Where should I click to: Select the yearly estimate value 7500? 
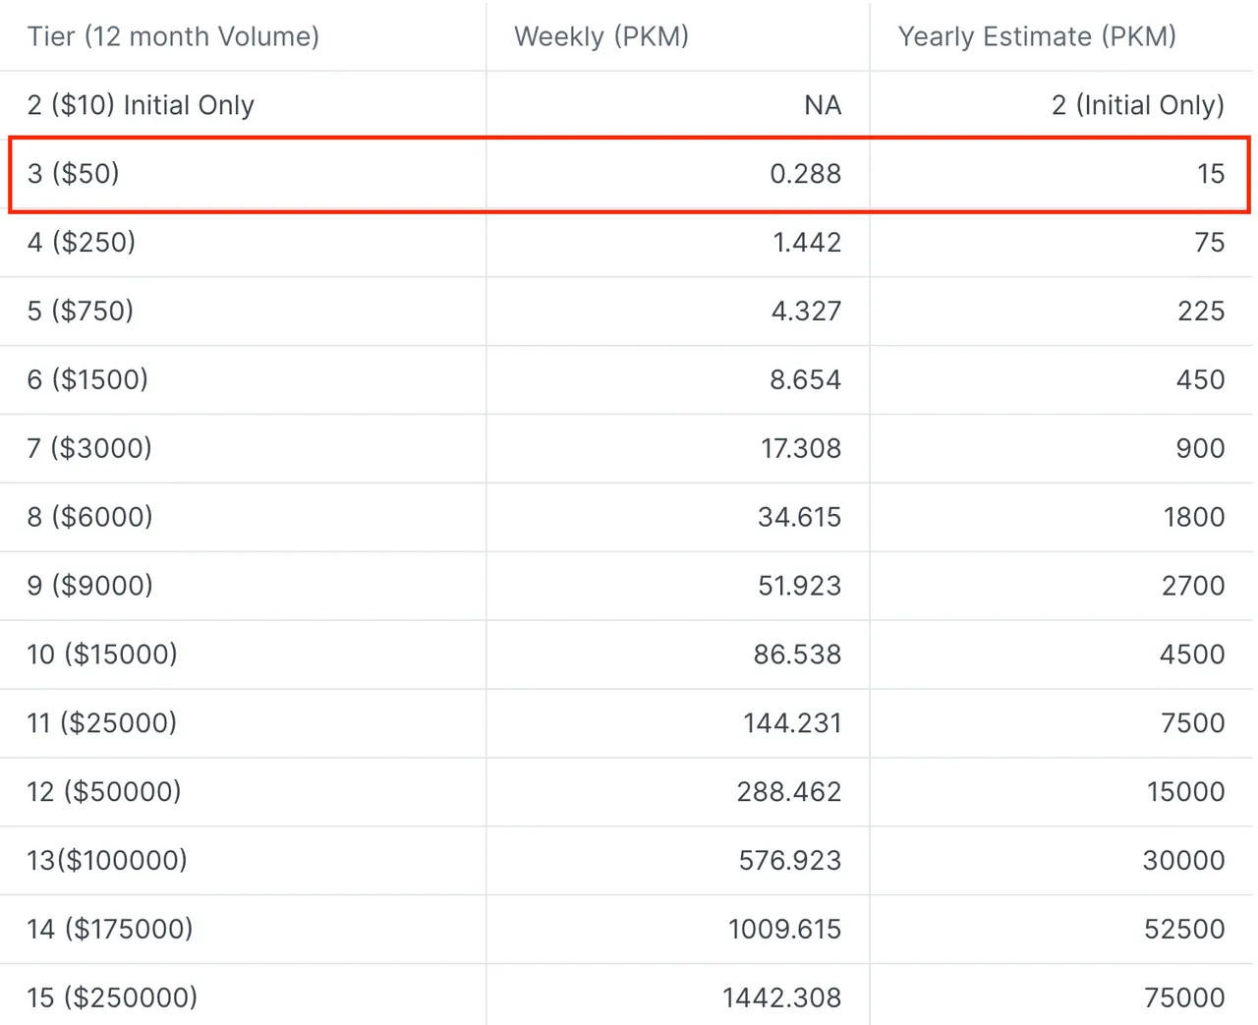pyautogui.click(x=1193, y=723)
